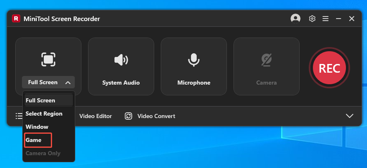Open the recordings list icon
The width and height of the screenshot is (367, 168).
point(19,116)
